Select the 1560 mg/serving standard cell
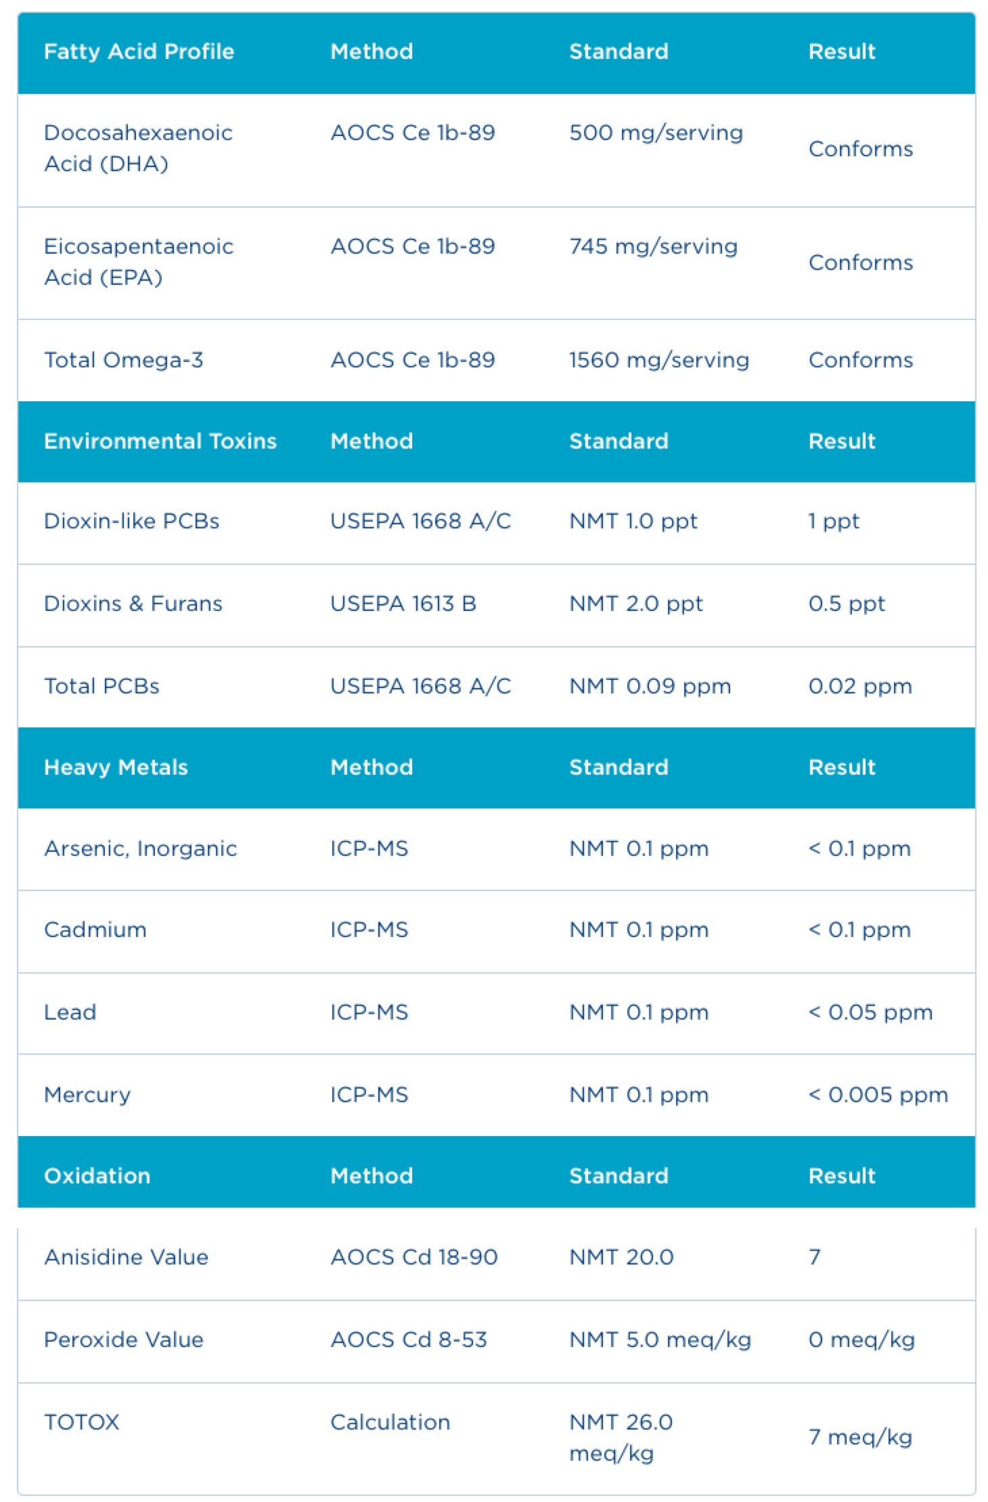 (x=659, y=360)
